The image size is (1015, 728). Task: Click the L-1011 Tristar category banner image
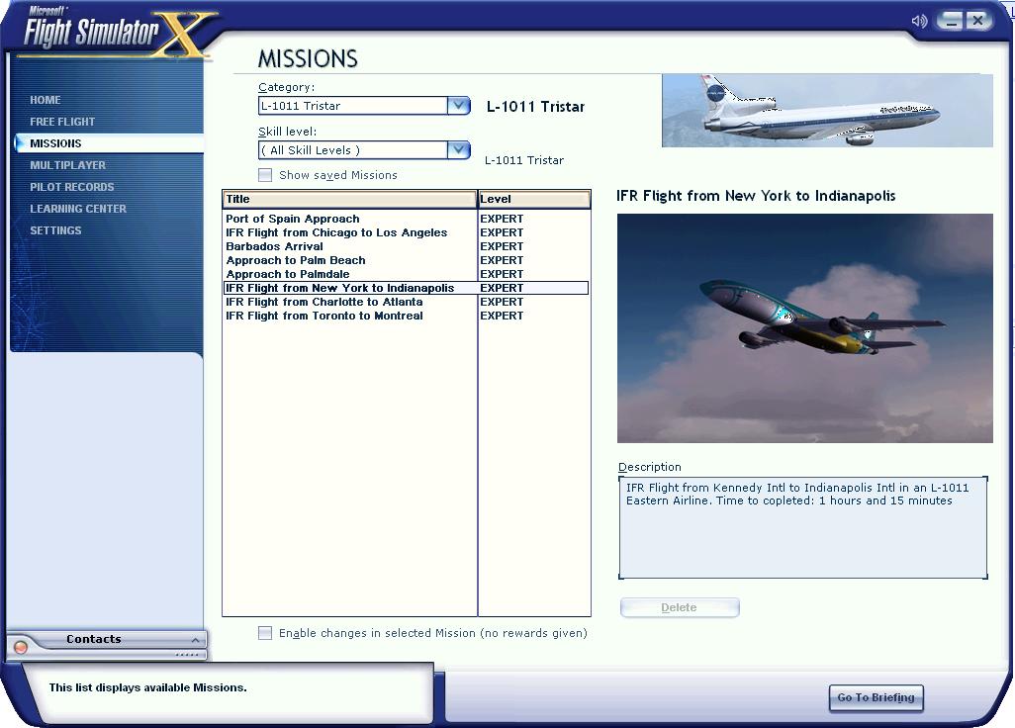(827, 110)
